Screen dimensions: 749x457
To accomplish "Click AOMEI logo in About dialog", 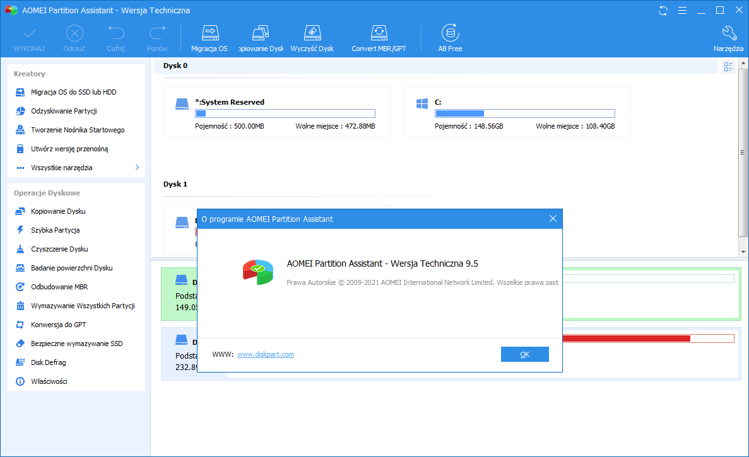I will (x=258, y=272).
